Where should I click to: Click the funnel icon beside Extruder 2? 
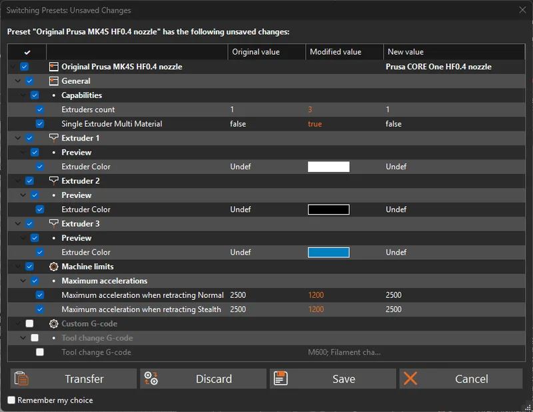pyautogui.click(x=54, y=181)
